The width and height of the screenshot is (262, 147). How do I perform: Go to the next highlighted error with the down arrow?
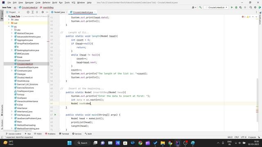pyautogui.click(x=256, y=17)
